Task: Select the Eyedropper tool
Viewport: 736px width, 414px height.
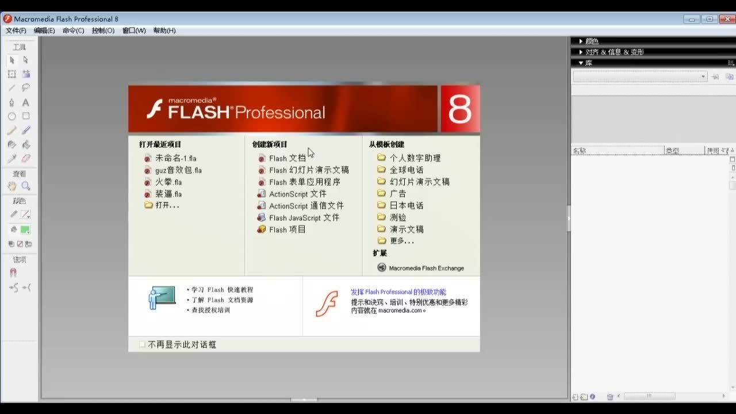Action: [11, 159]
